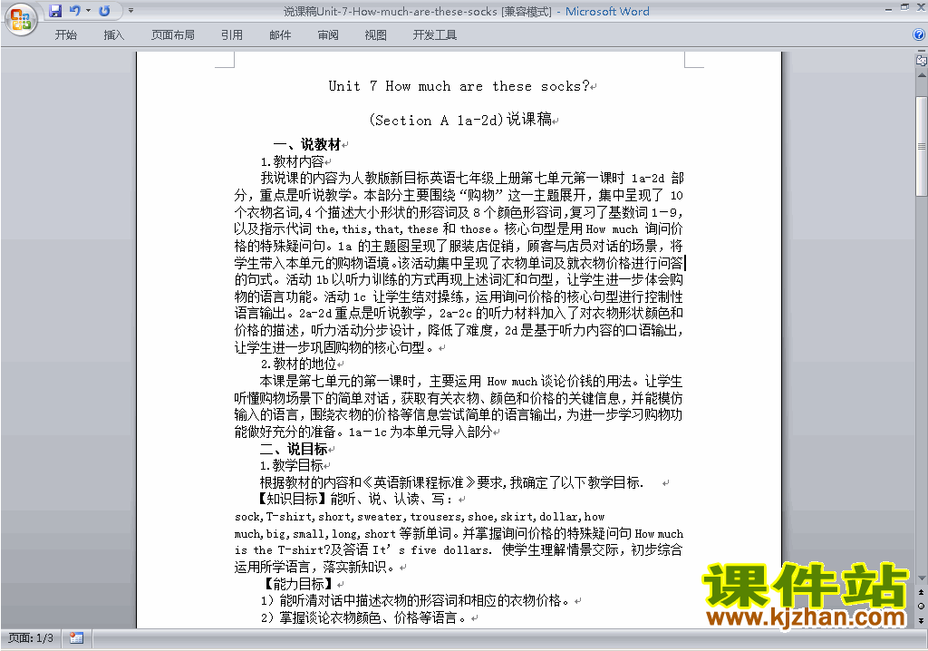This screenshot has width=928, height=651.
Task: Go to the 开发工具 ribbon tab
Action: (434, 35)
